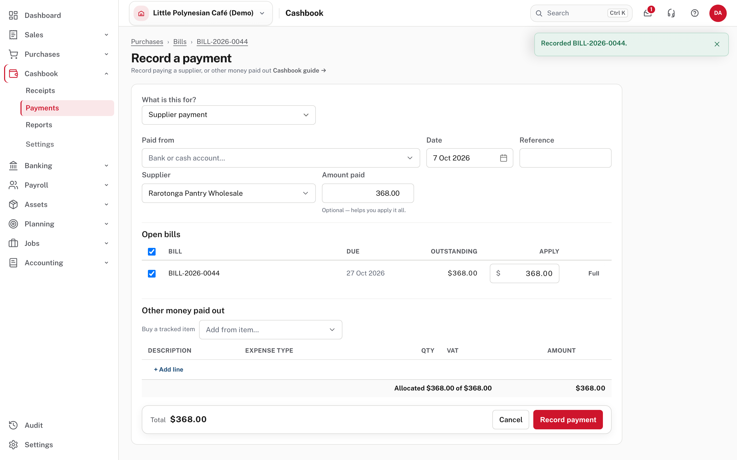
Task: Click the bottom Settings gear icon
Action: (x=13, y=444)
